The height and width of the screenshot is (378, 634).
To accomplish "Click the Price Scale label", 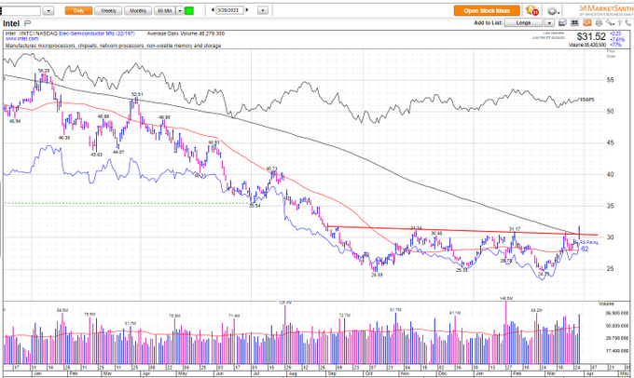I will click(x=611, y=54).
